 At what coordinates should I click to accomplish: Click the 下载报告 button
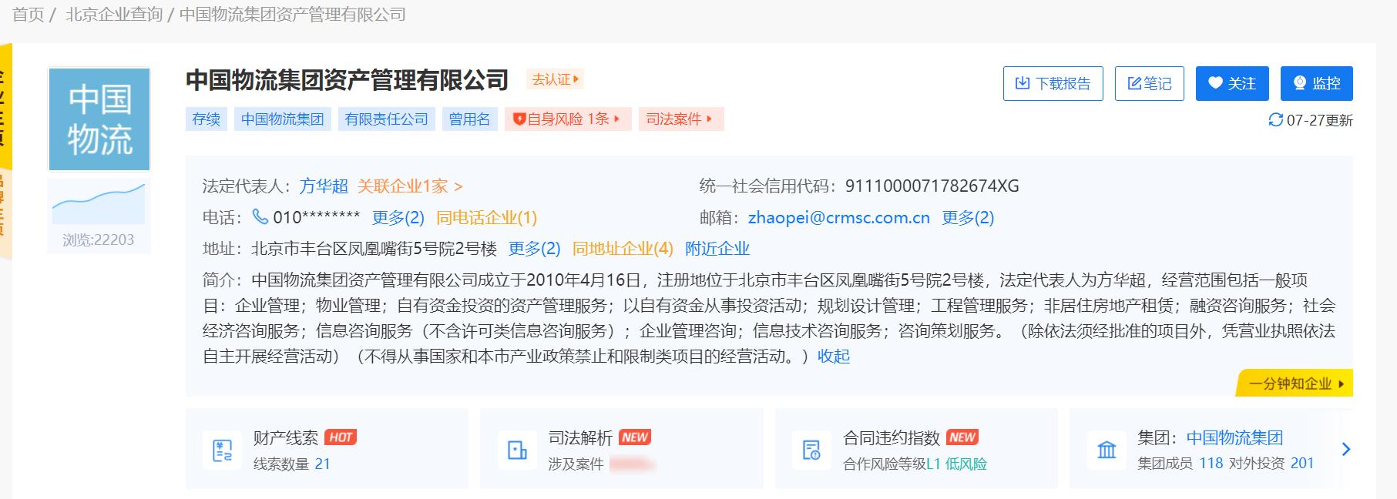1053,83
